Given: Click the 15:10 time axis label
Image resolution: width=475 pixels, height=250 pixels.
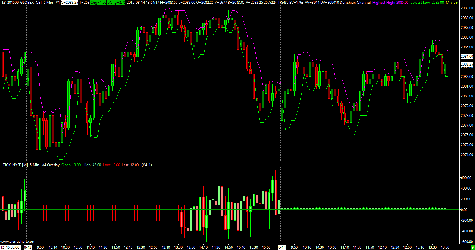Looking at the screenshot, I should 242,247.
